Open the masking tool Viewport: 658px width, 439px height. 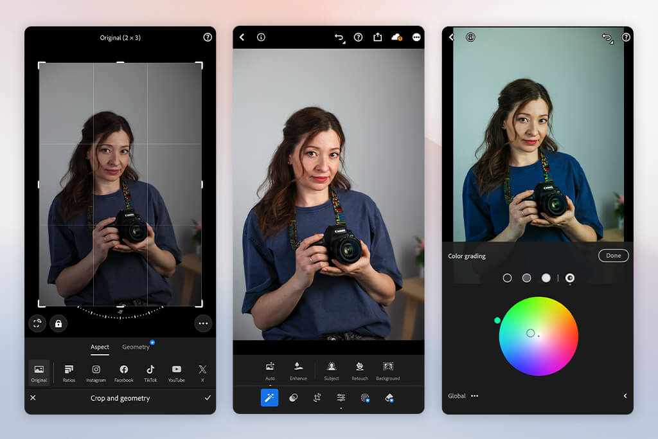365,397
